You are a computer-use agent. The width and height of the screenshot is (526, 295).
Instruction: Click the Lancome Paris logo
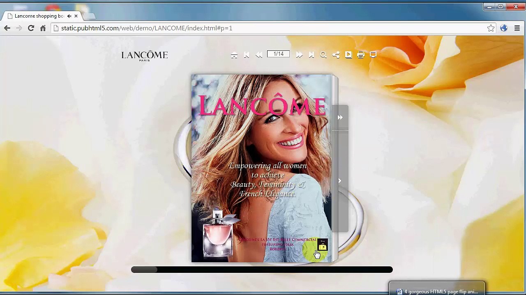click(145, 56)
